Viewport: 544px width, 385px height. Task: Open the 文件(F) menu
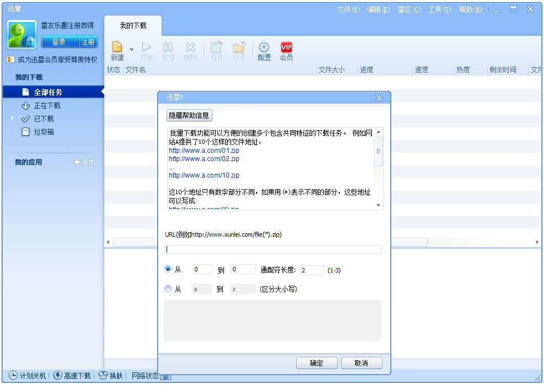pyautogui.click(x=348, y=9)
